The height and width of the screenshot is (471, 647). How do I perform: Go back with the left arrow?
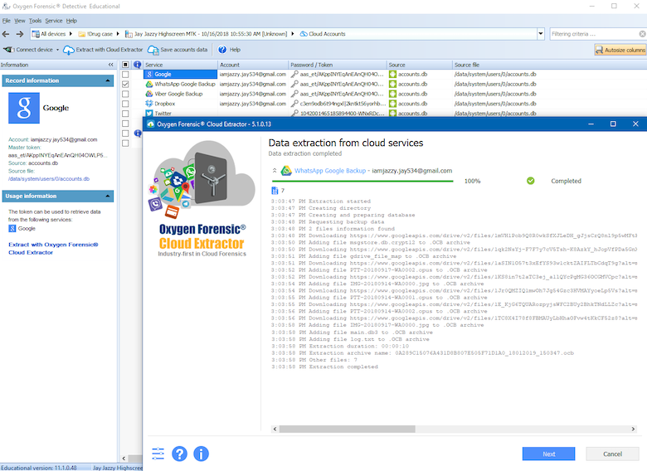(x=6, y=34)
